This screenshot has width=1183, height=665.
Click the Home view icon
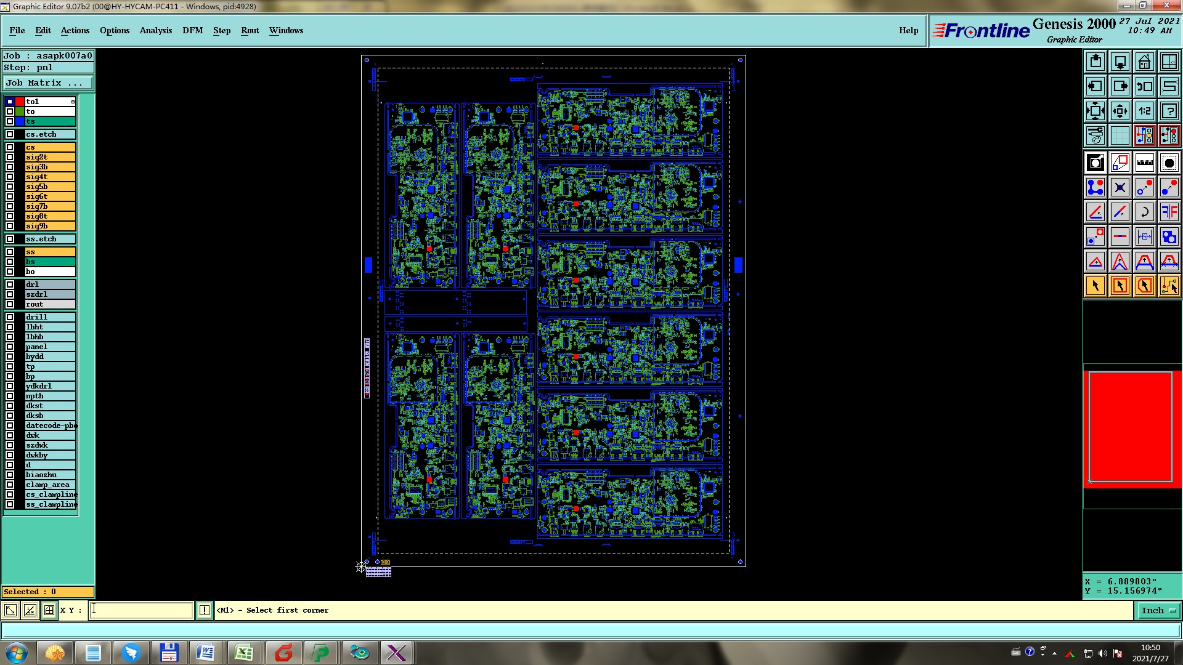click(1144, 62)
